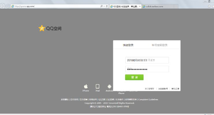The image size is (214, 115).
Task: Go back using the browser Back arrow
Action: tap(3, 6)
